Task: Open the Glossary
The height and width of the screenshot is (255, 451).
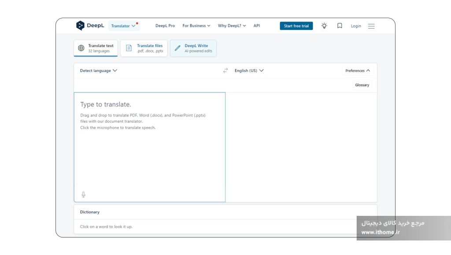Action: [x=362, y=85]
